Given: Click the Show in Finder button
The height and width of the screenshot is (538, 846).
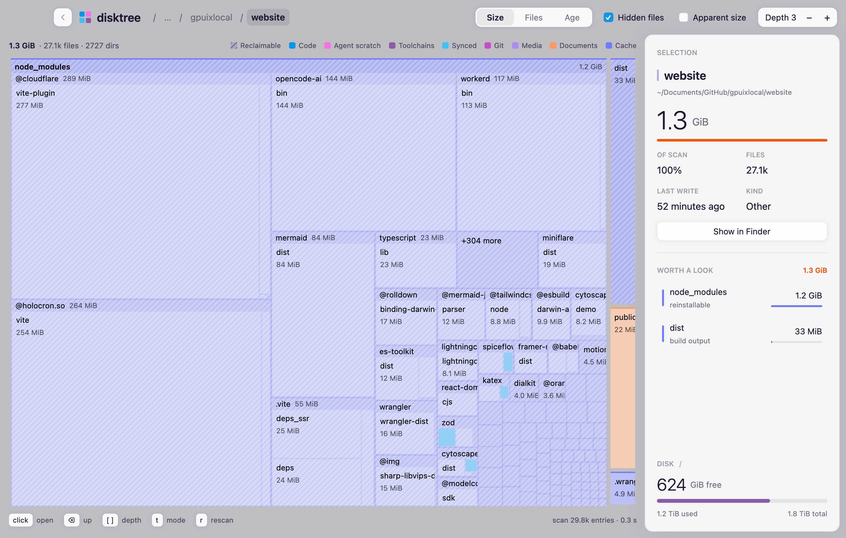Looking at the screenshot, I should (742, 231).
